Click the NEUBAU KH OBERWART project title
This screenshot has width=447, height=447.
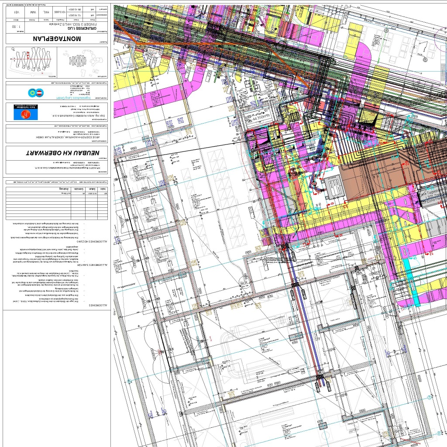tap(62, 154)
